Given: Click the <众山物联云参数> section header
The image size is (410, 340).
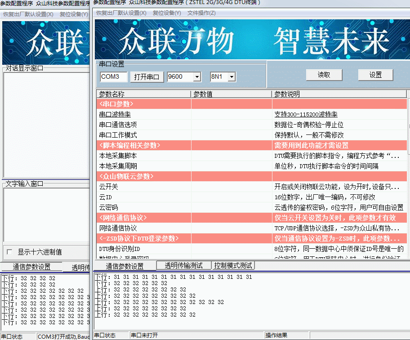Looking at the screenshot, I should coord(252,176).
